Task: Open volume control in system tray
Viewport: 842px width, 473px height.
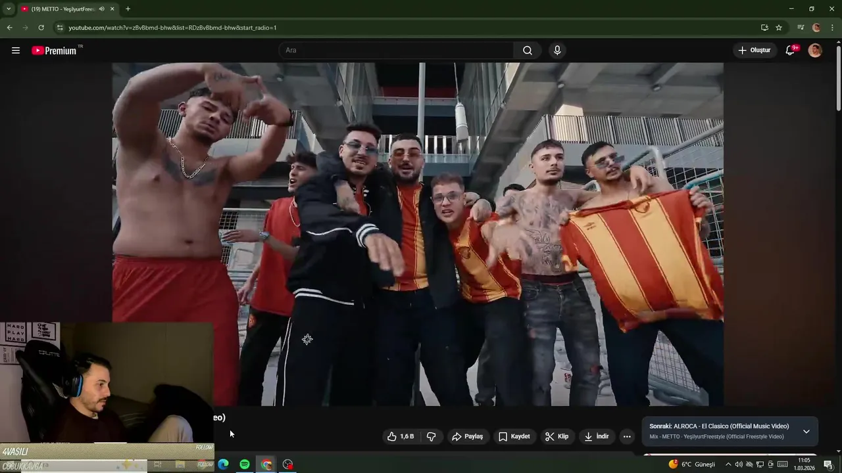Action: [738, 464]
